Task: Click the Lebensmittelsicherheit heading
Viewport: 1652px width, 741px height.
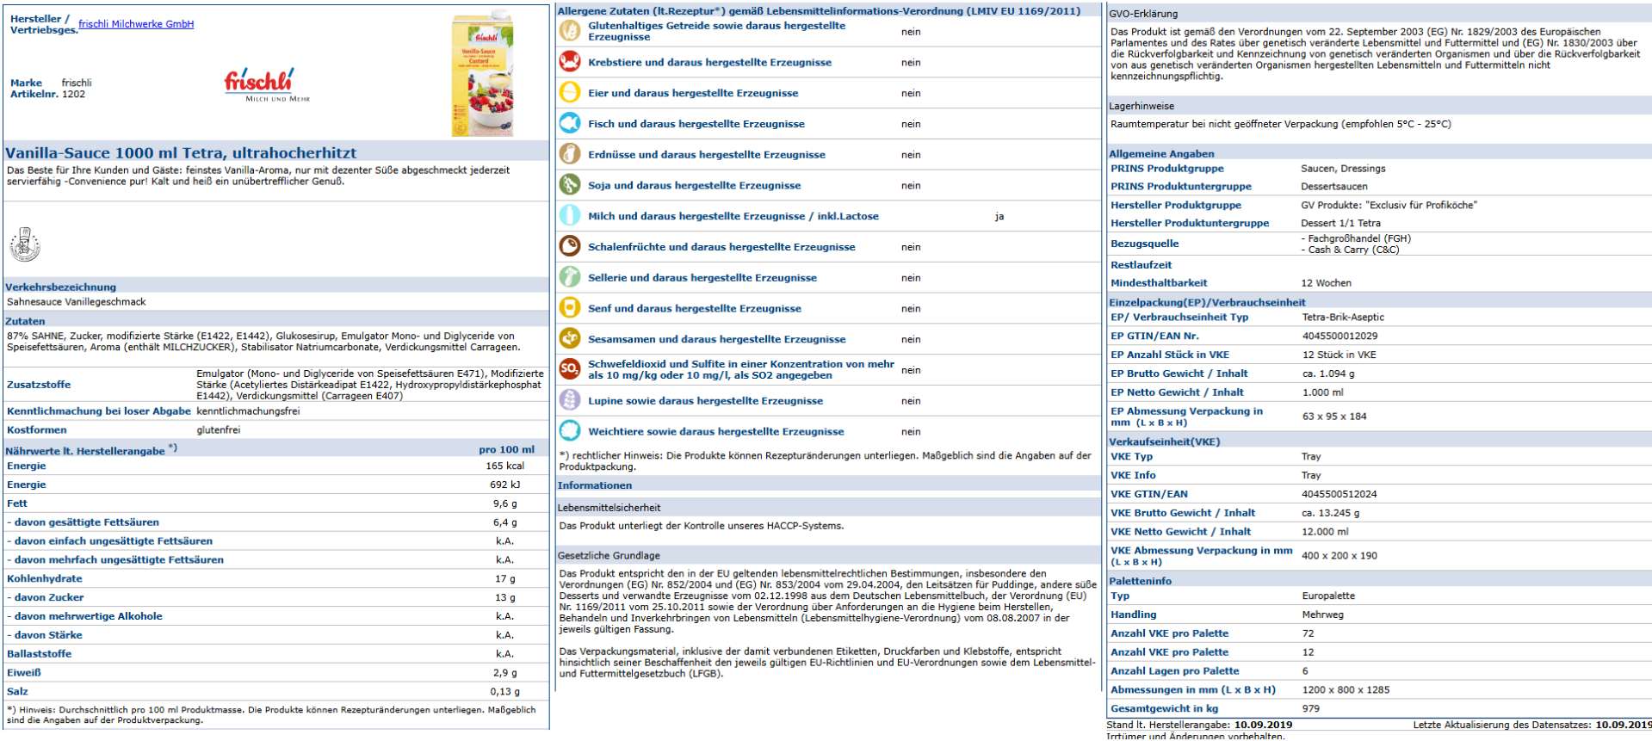Action: coord(609,508)
